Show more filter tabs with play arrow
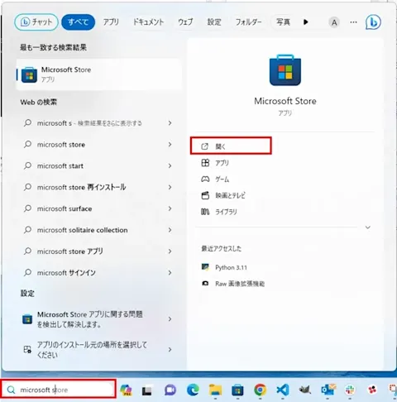This screenshot has height=402, width=397. click(x=305, y=22)
